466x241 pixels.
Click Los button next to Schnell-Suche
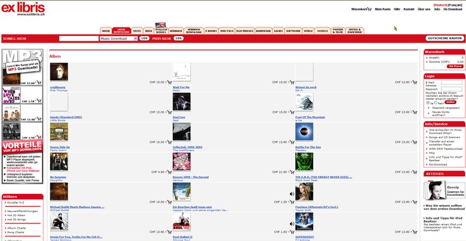pyautogui.click(x=144, y=38)
